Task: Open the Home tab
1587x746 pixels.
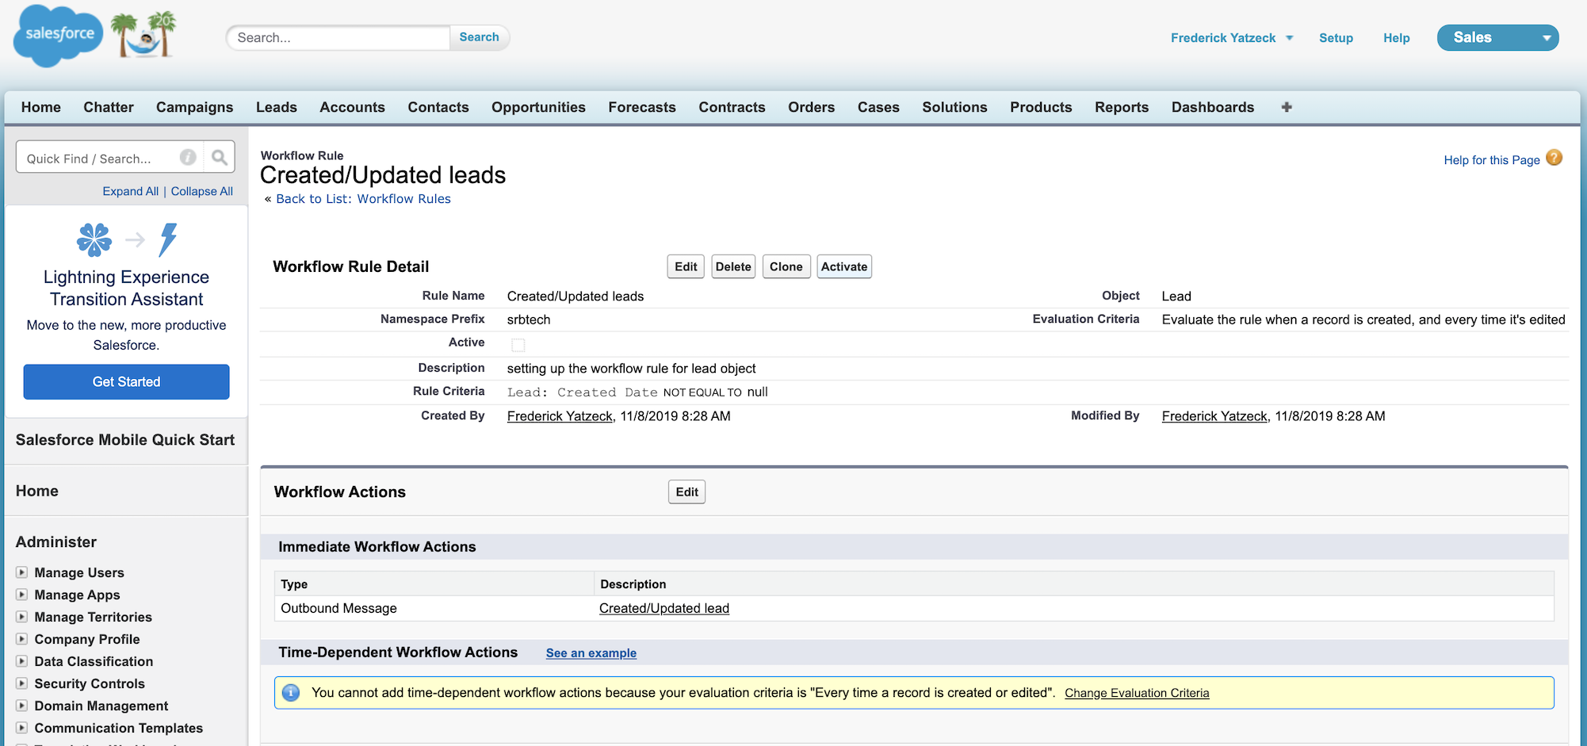Action: (41, 107)
